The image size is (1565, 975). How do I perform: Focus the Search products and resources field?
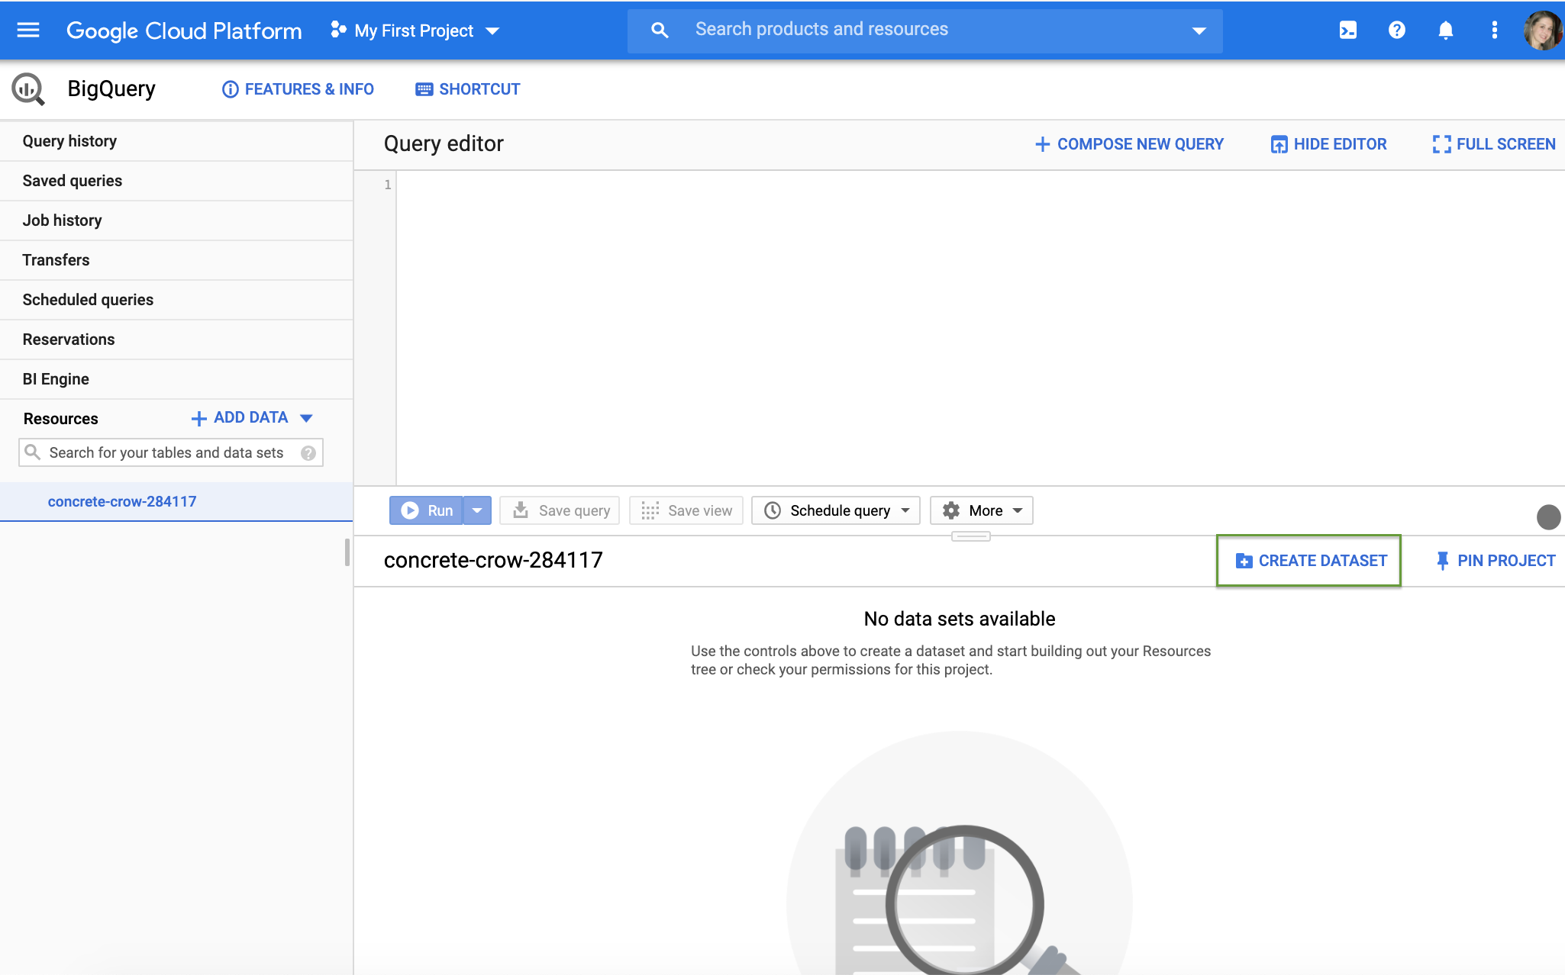click(x=924, y=30)
